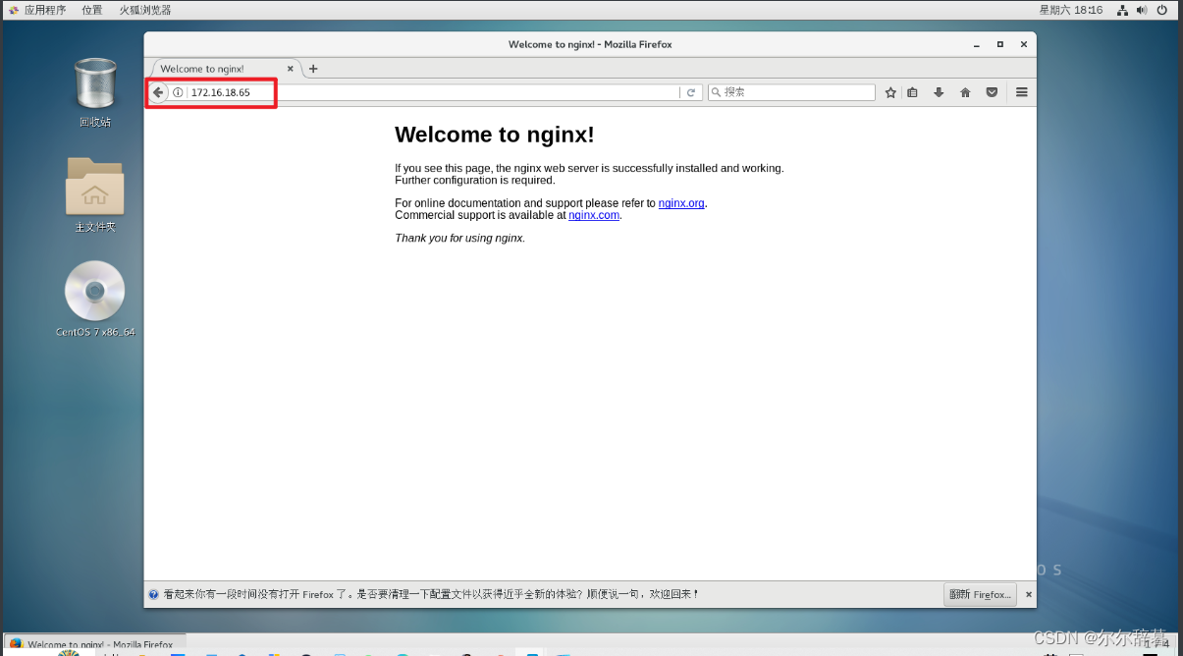Bookmark this page with the star icon

point(890,92)
